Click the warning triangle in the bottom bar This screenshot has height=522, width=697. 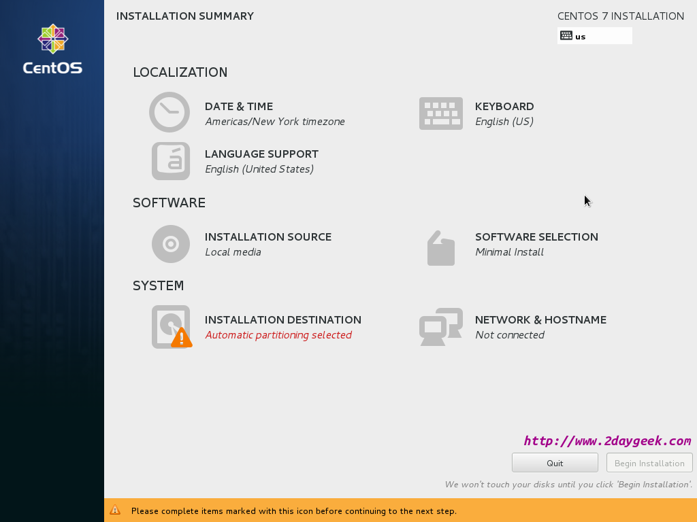tap(115, 510)
